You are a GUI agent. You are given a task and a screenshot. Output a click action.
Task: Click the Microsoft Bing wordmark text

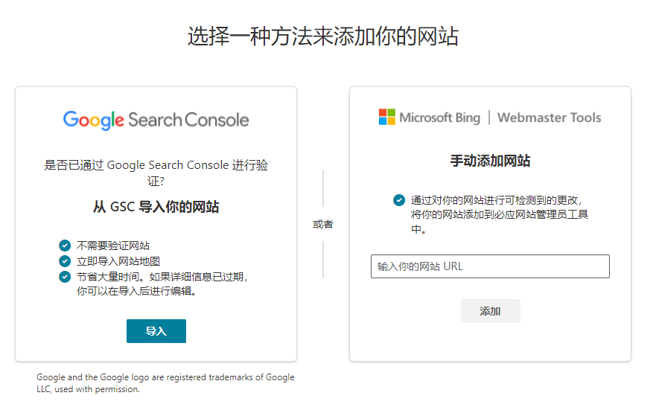pyautogui.click(x=439, y=118)
